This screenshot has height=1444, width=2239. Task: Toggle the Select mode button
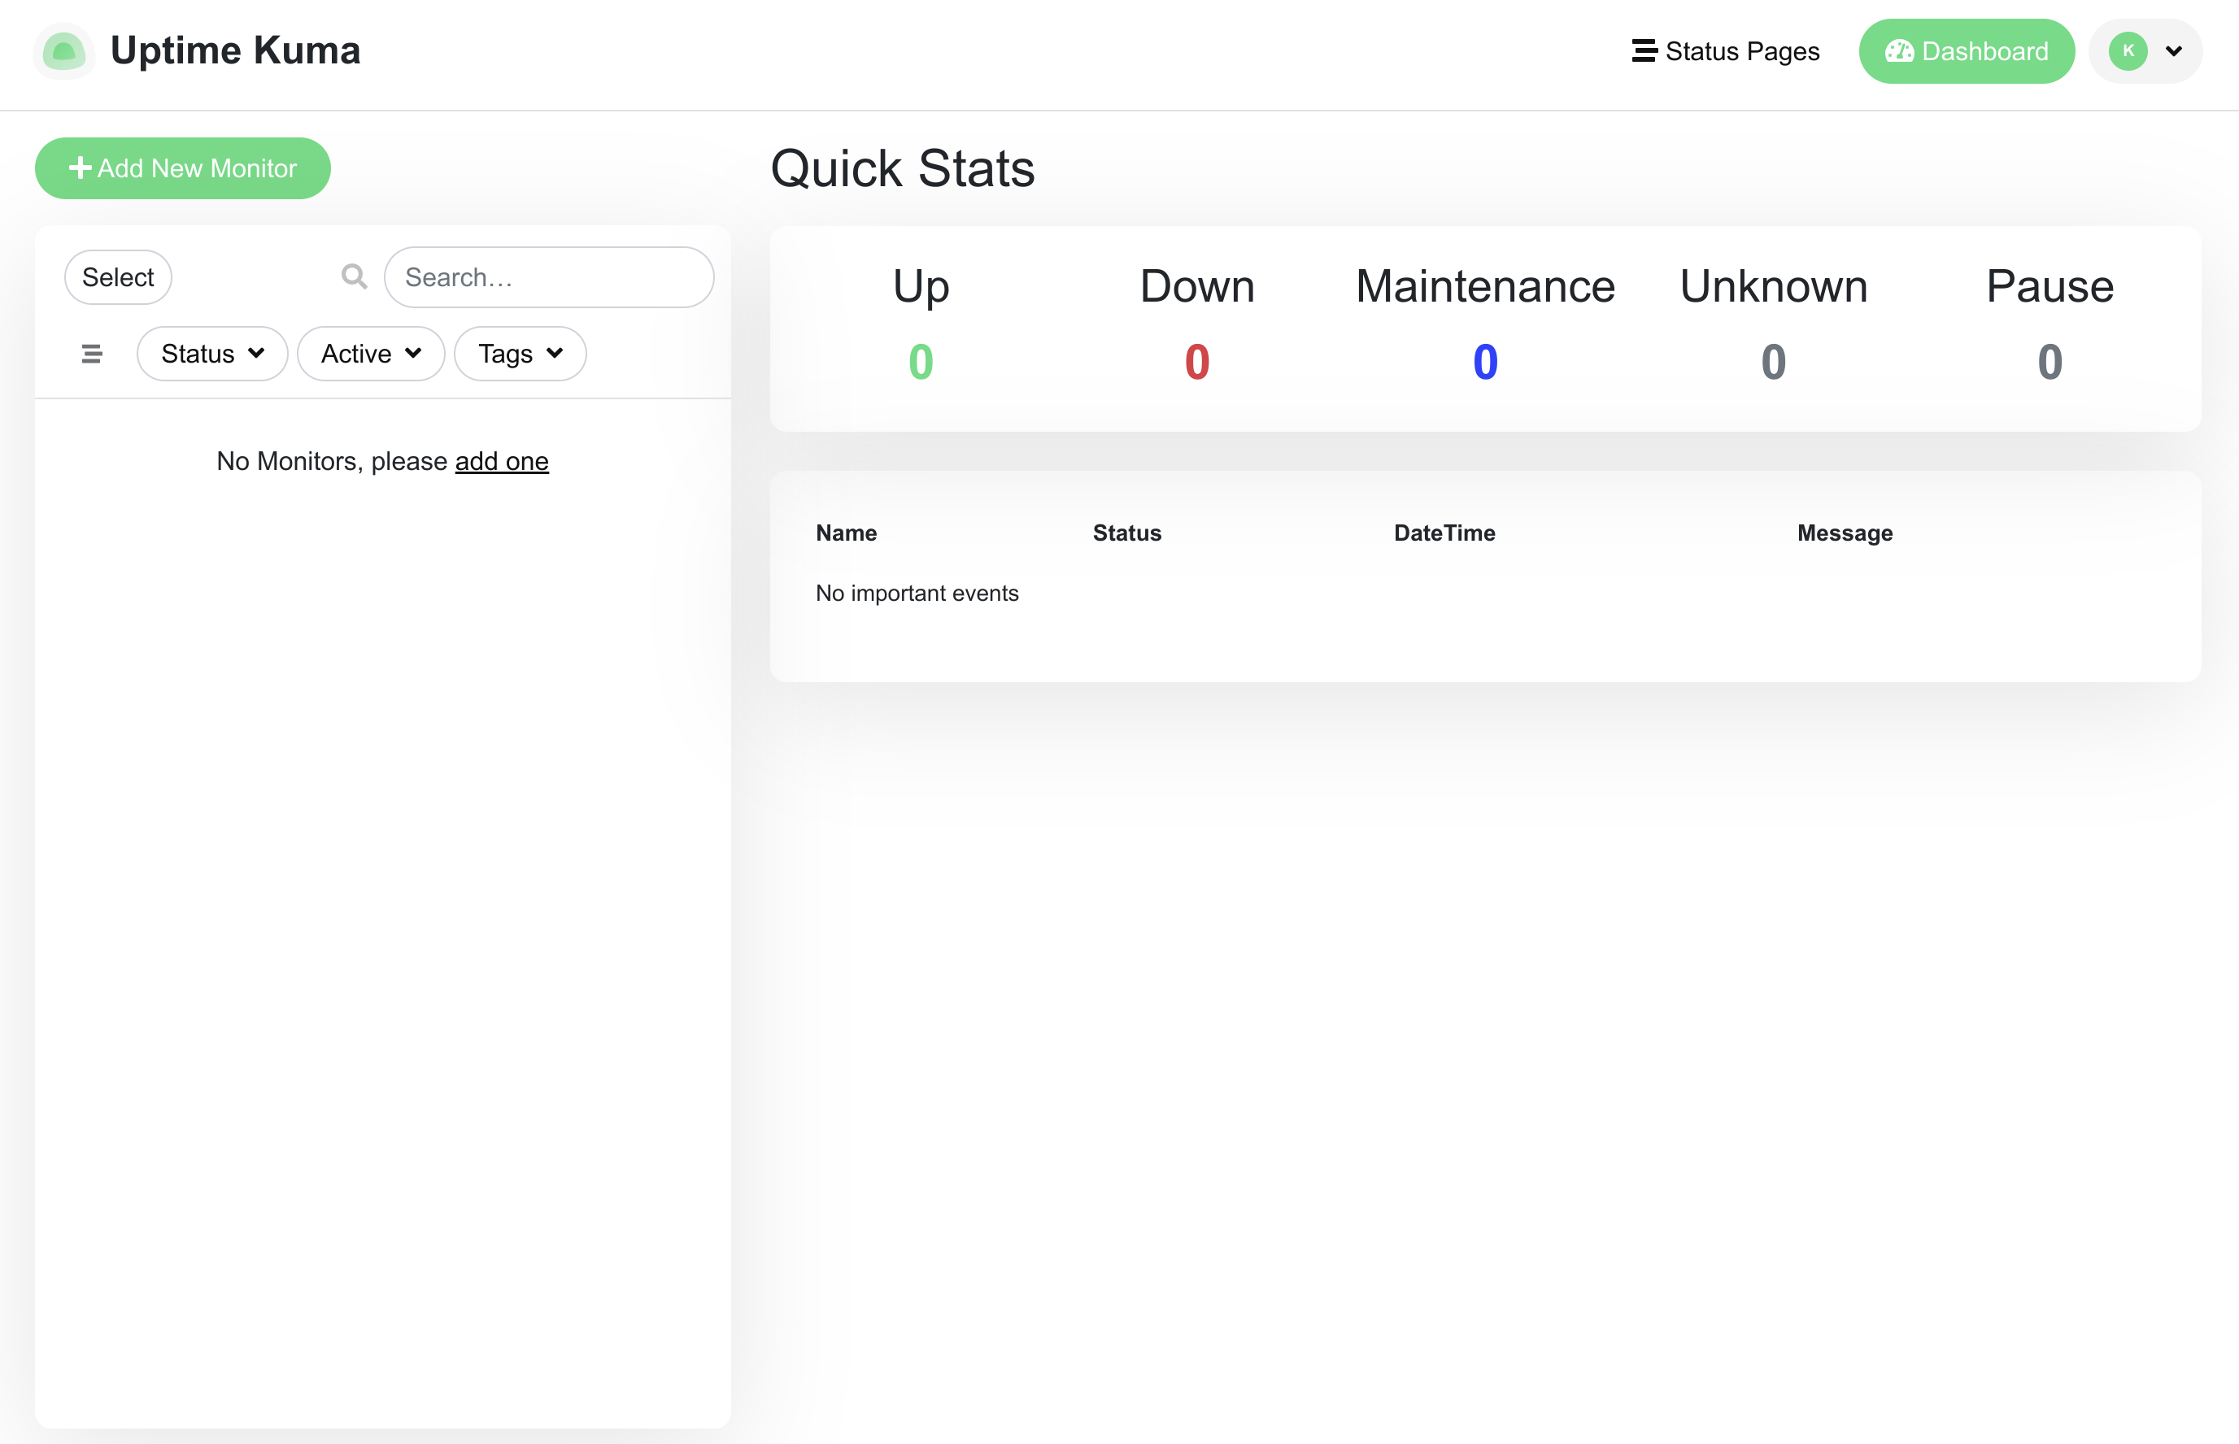118,277
